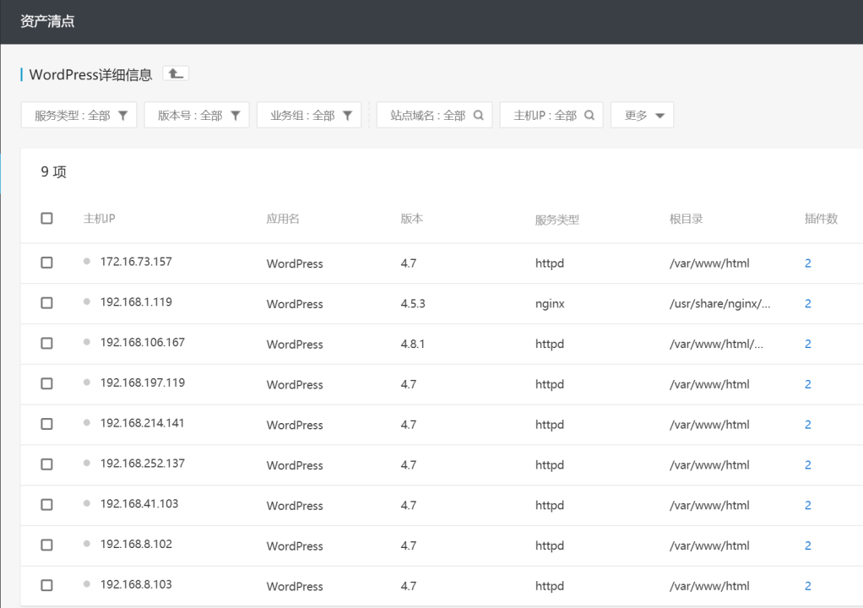Click the 站点域名 search field
Screen dimensions: 863x608
click(434, 116)
